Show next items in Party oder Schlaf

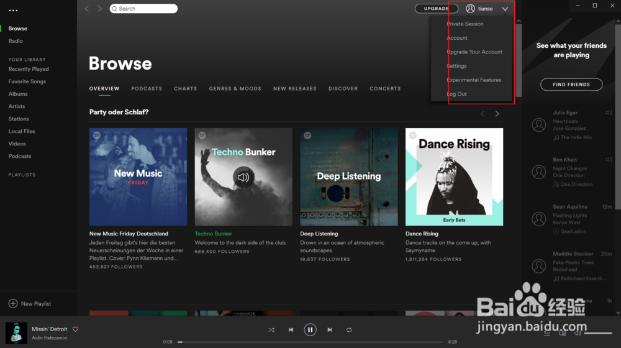497,114
